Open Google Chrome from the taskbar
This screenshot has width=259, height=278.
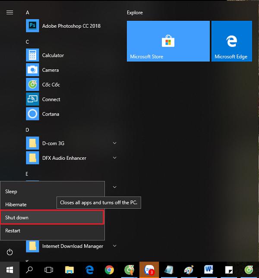(109, 270)
